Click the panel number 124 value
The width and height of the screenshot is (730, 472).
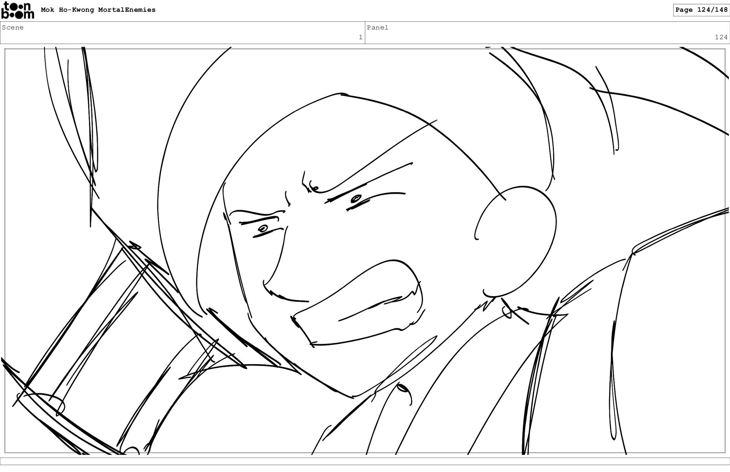click(x=721, y=37)
